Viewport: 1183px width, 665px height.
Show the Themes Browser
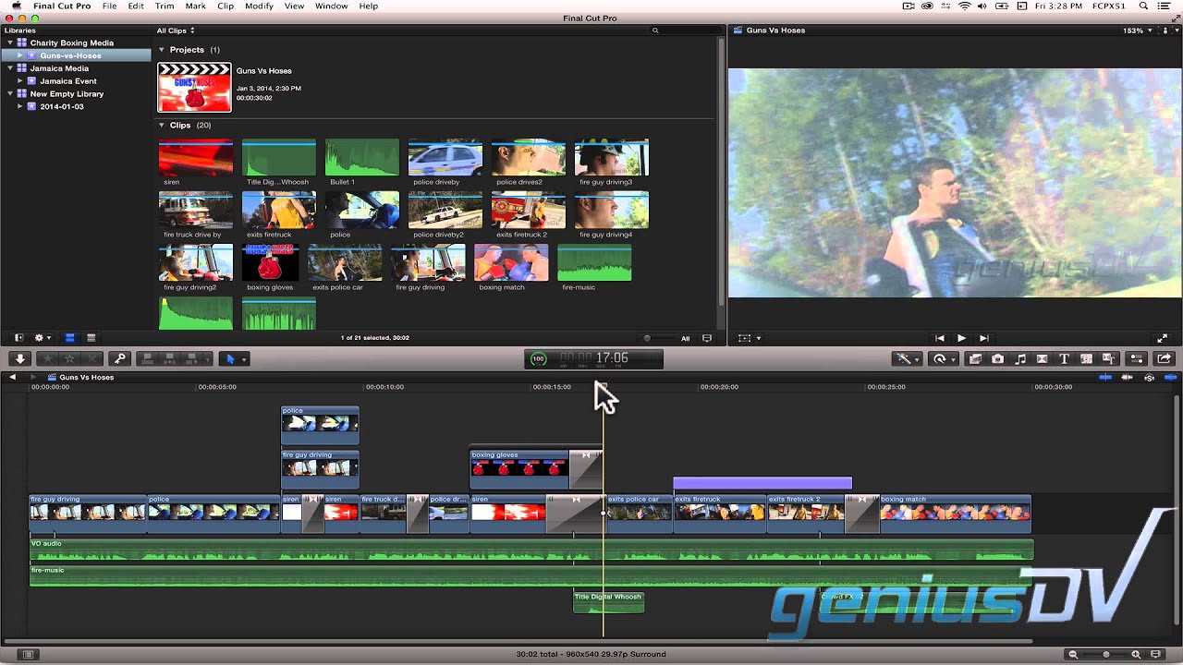tap(1108, 358)
